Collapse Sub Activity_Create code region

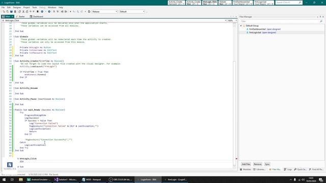click(x=14, y=61)
